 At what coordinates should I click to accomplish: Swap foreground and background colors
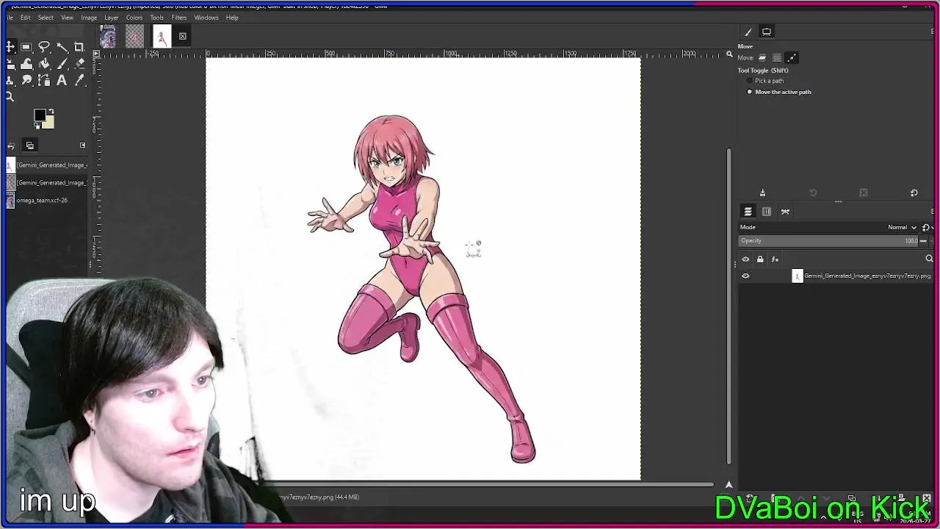(x=51, y=112)
